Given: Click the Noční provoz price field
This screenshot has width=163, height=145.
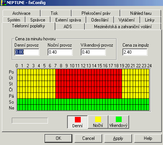Looking at the screenshot, I should point(60,52).
